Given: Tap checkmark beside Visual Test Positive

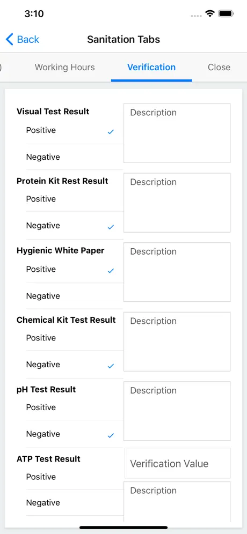Looking at the screenshot, I should (111, 132).
